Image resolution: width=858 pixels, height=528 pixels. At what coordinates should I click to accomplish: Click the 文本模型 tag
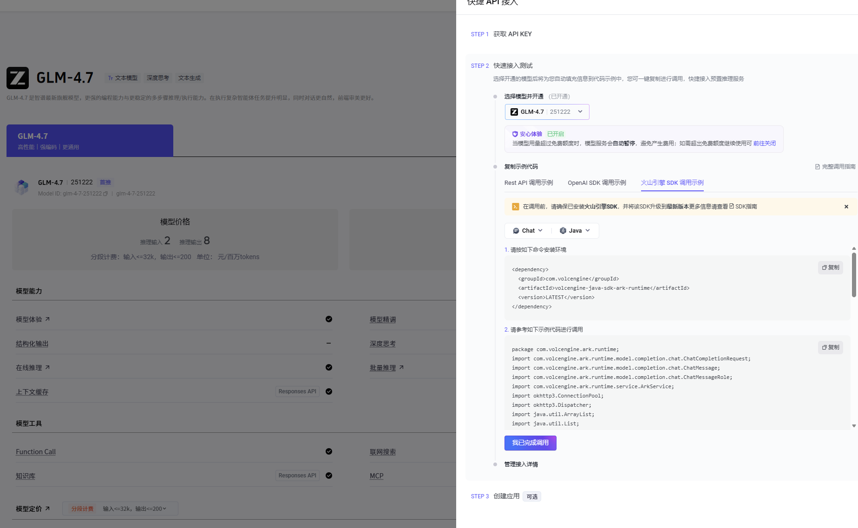[x=123, y=78]
